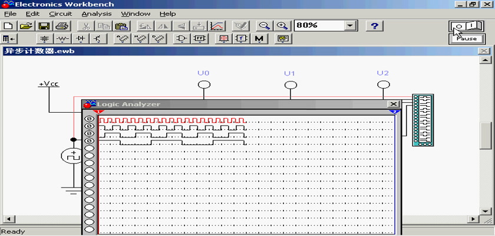Open the Logic Gates parts bin
495x236 pixels.
click(182, 39)
